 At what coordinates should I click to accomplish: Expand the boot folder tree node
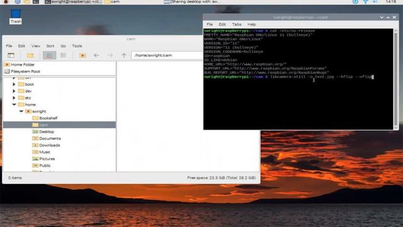point(14,84)
